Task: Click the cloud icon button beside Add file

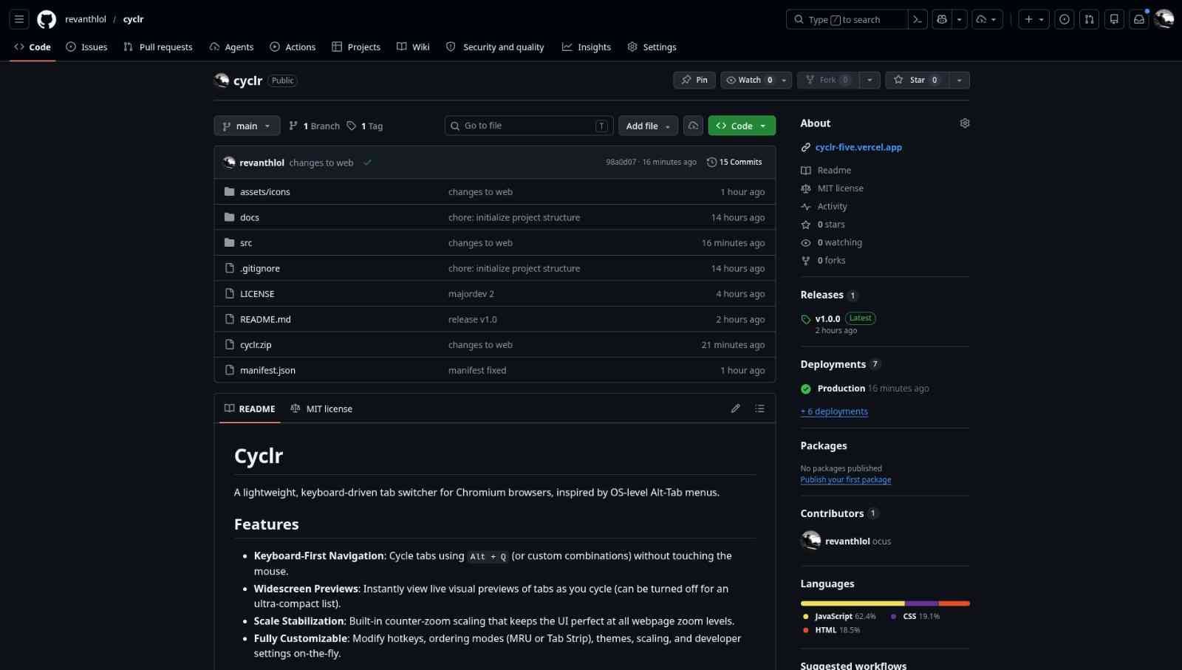Action: (x=693, y=126)
